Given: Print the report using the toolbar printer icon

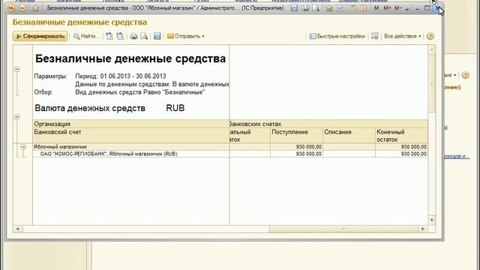Looking at the screenshot, I should coord(133,36).
